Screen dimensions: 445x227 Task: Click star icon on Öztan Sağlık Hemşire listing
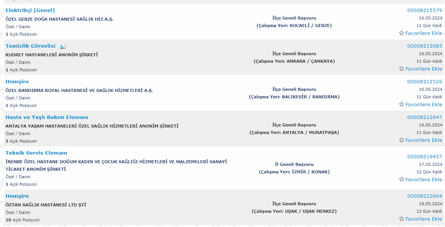(401, 219)
